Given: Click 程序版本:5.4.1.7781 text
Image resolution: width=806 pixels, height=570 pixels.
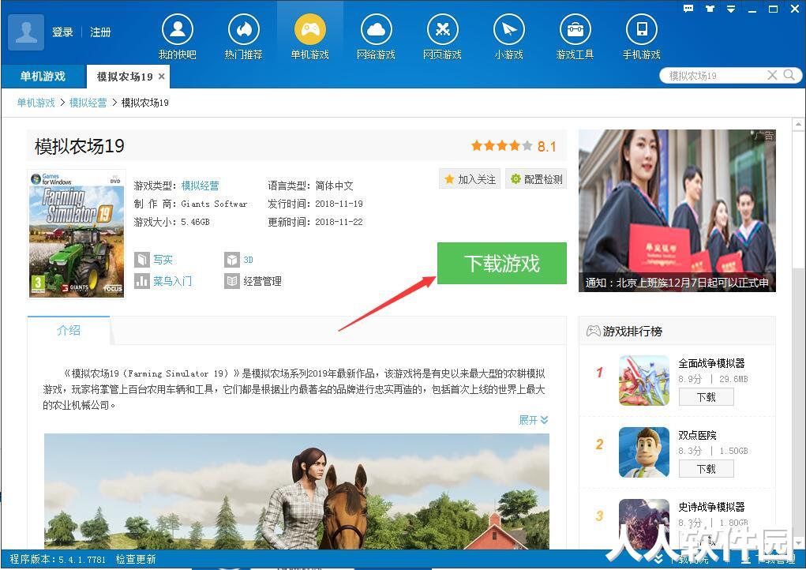Looking at the screenshot, I should pos(58,559).
